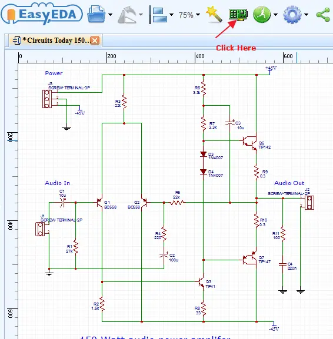Select resistor R6 3.3k

[204, 88]
